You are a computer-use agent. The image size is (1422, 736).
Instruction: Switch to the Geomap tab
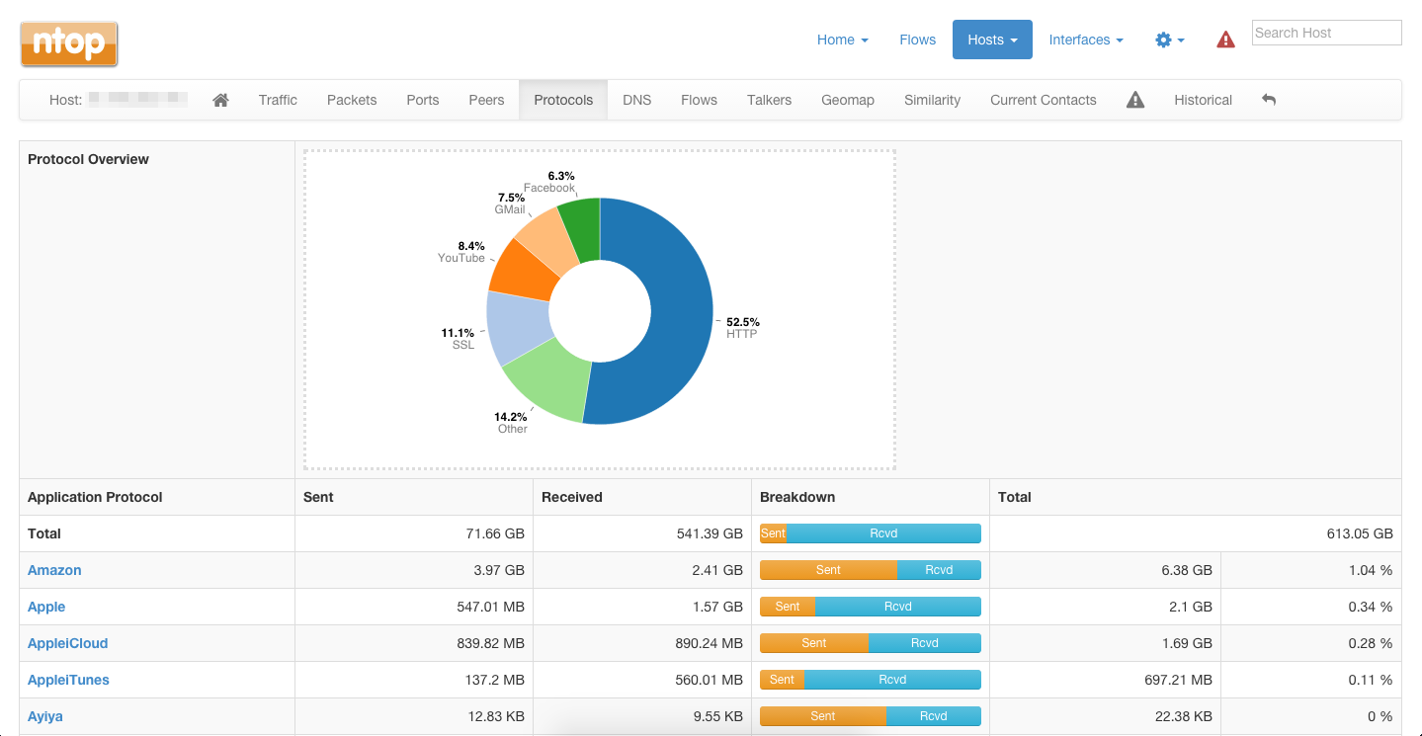click(848, 100)
